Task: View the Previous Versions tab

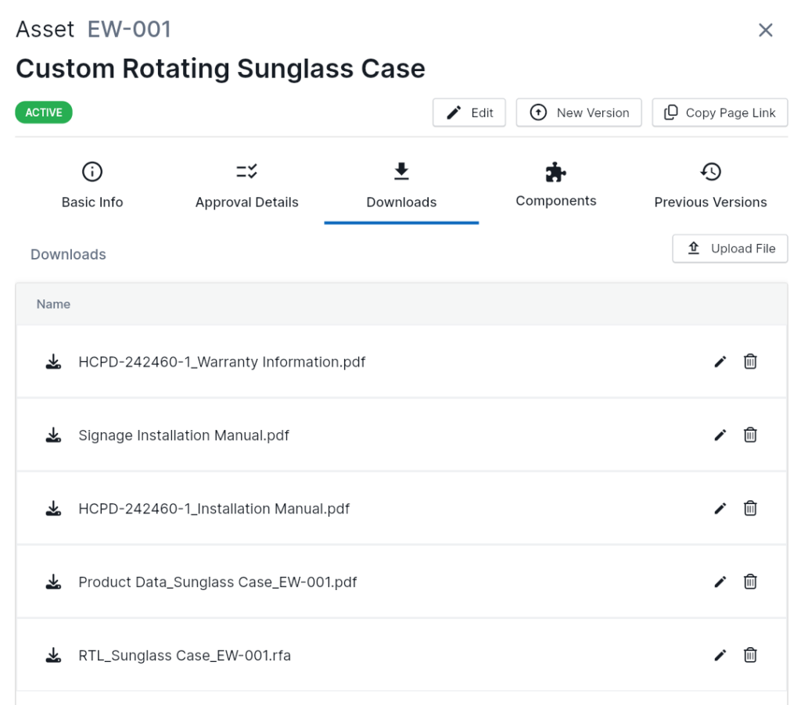Action: [710, 186]
